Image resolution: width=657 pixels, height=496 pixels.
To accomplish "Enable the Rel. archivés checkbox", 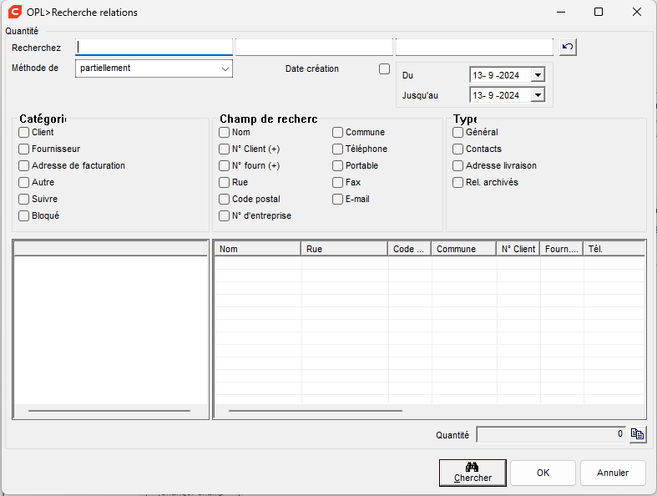I will 458,183.
